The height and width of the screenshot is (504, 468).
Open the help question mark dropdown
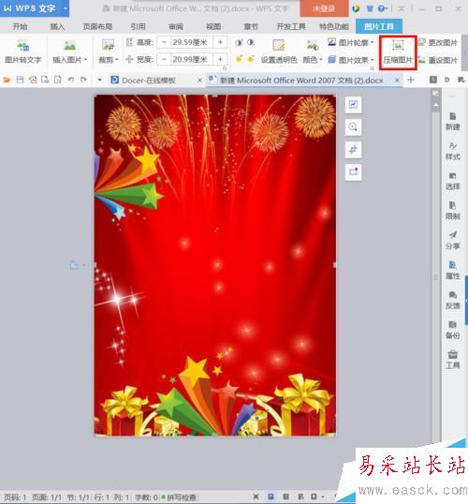(x=383, y=8)
